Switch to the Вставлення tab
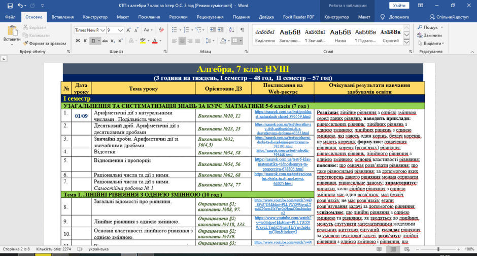This screenshot has height=256, width=477. click(x=62, y=17)
